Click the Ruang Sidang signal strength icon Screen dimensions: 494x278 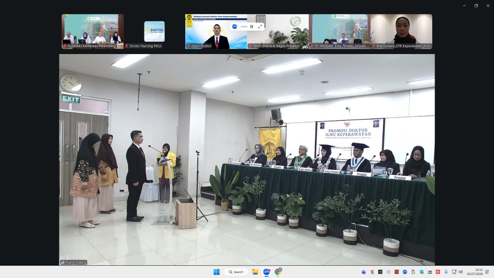(x=62, y=263)
